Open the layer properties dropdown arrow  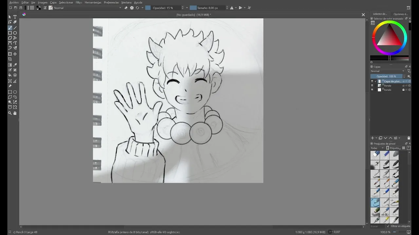coord(399,138)
